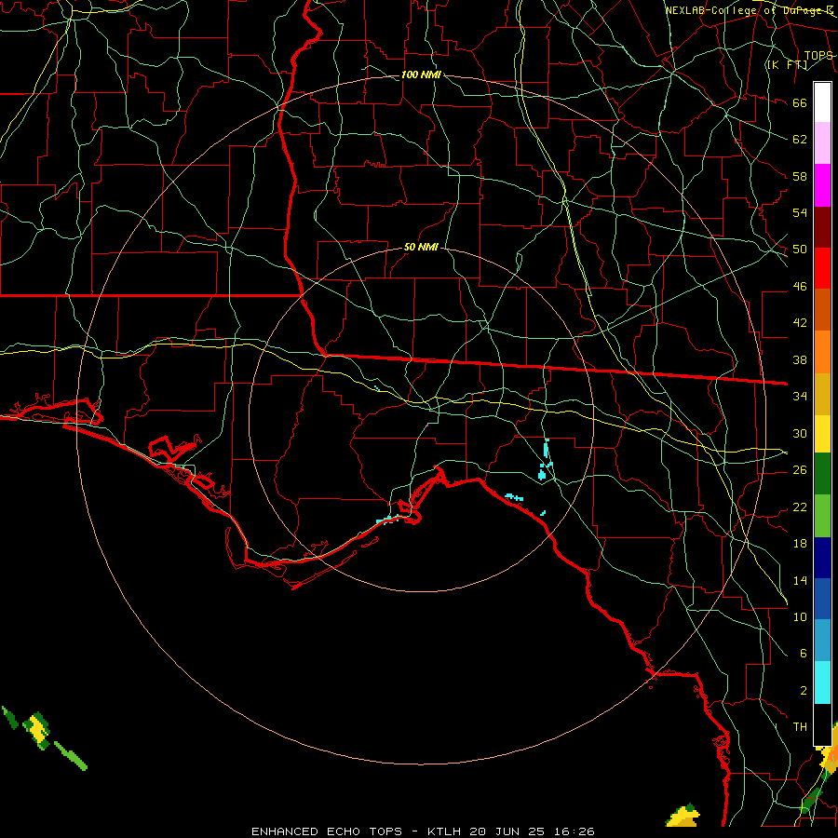Screen dimensions: 838x838
Task: Click the '66' legend value
Action: pyautogui.click(x=800, y=102)
